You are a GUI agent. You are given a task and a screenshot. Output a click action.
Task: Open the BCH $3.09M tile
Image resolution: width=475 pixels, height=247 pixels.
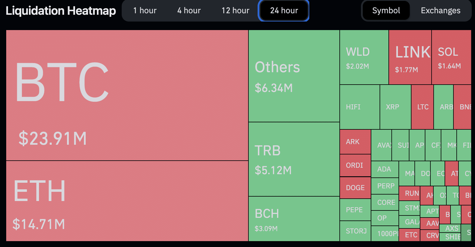[294, 219]
